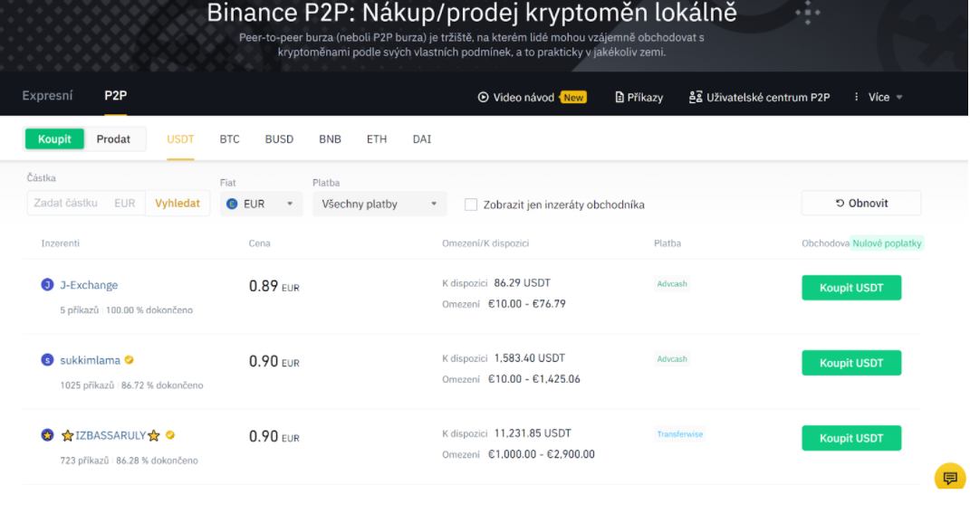This screenshot has height=523, width=970.
Task: Switch to the DAI tab
Action: (422, 139)
